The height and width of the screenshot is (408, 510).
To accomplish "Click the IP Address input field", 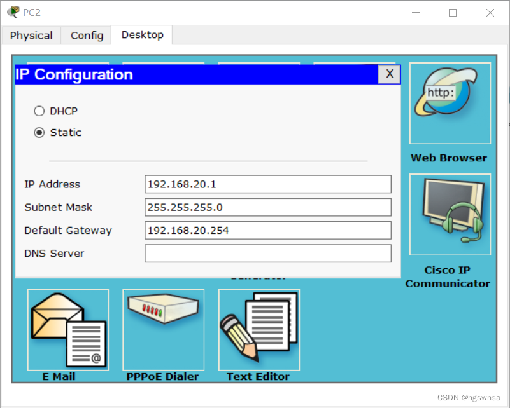I will (x=267, y=184).
